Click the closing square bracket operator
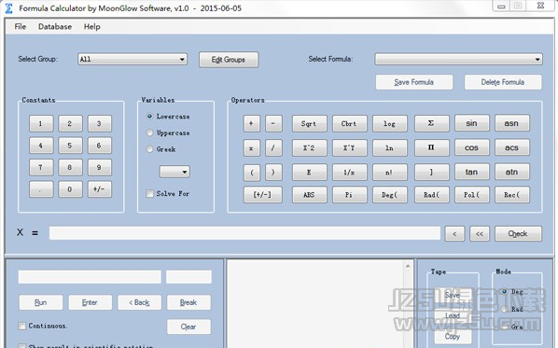Image resolution: width=558 pixels, height=348 pixels. tap(431, 172)
